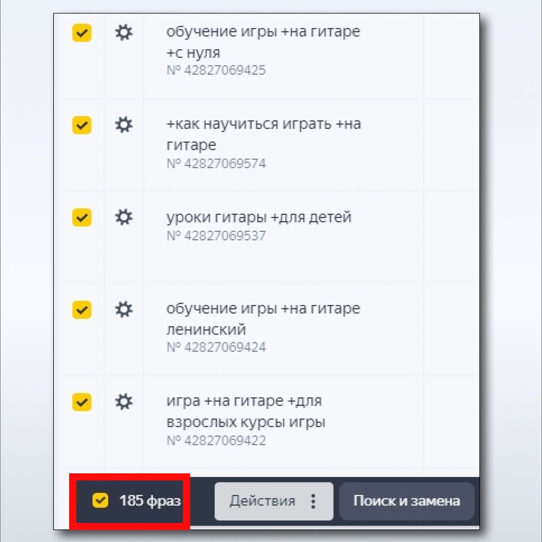Click the gear icon beside '+как научиться играть +на гитаре'
The width and height of the screenshot is (542, 542).
pyautogui.click(x=124, y=125)
